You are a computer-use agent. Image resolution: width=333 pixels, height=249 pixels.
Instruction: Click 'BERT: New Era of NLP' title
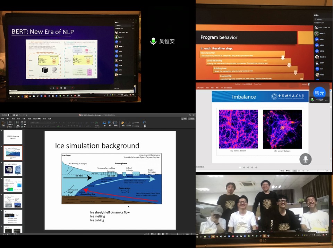point(43,32)
